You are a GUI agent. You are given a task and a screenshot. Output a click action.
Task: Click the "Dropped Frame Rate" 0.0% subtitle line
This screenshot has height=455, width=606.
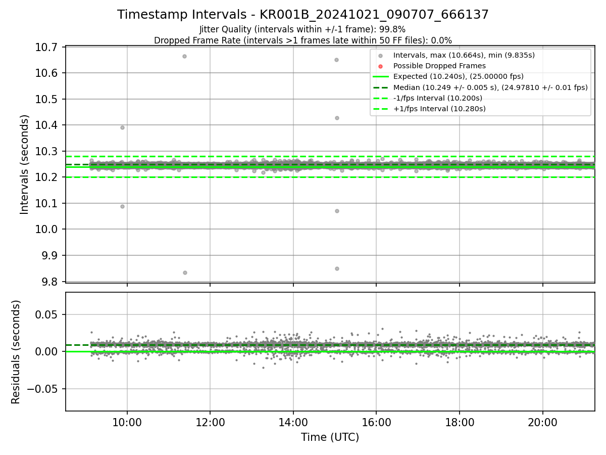click(303, 40)
